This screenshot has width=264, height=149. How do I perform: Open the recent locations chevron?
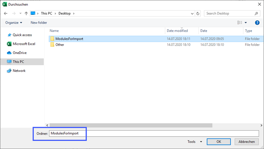click(x=20, y=13)
